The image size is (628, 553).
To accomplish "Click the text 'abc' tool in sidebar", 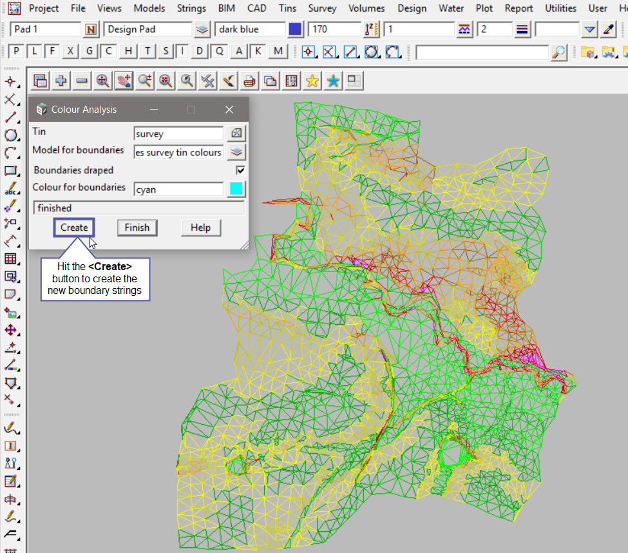I will coord(11,190).
